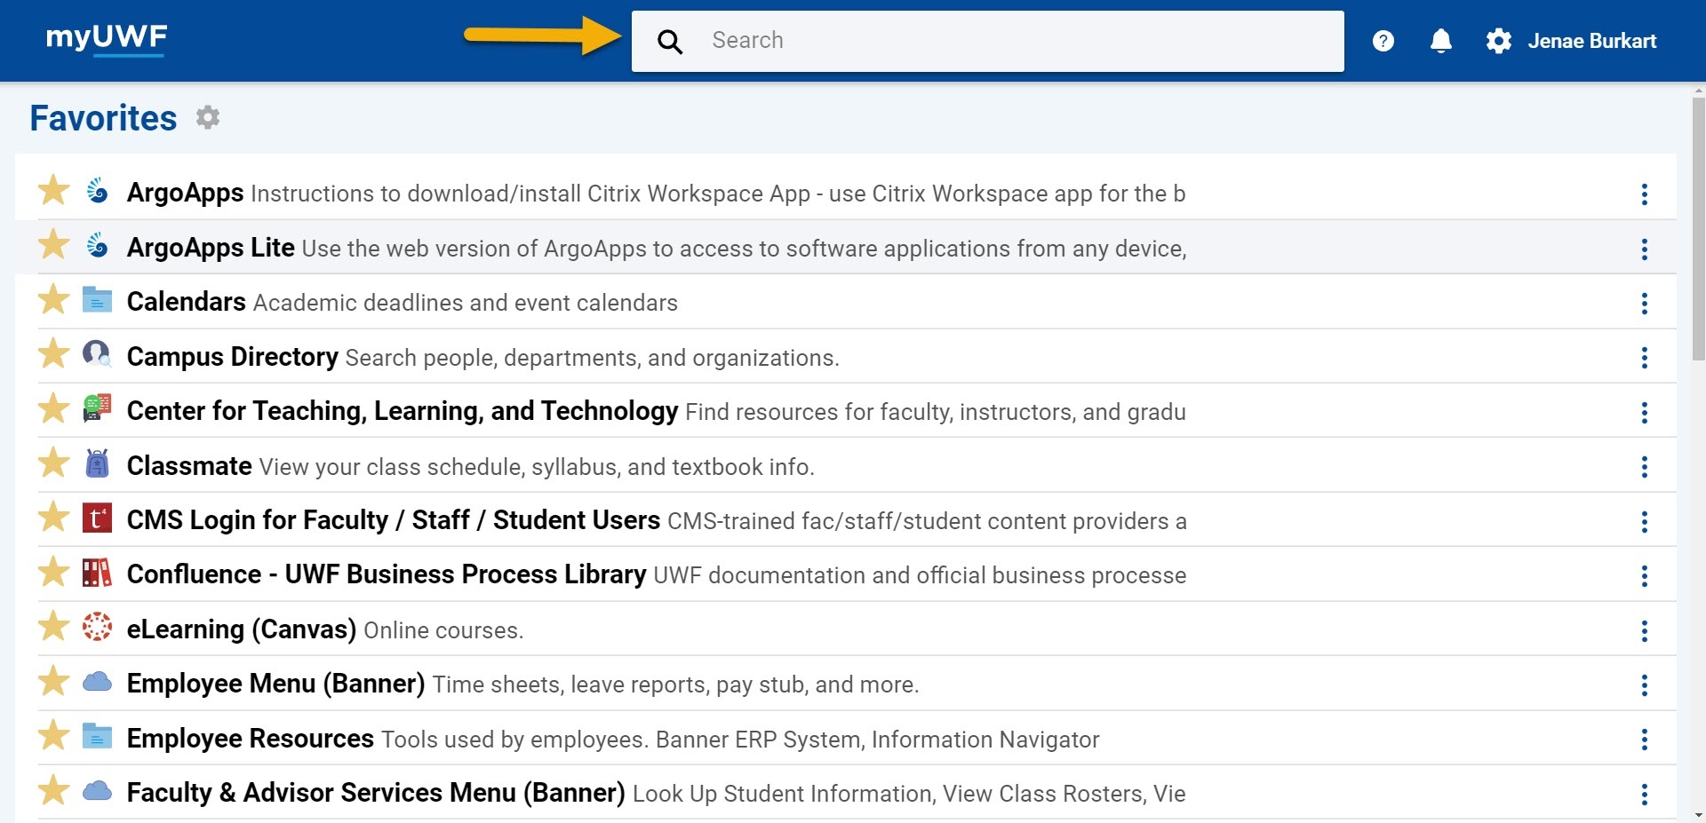1706x823 pixels.
Task: Click the Classmate backpack icon
Action: coord(97,463)
